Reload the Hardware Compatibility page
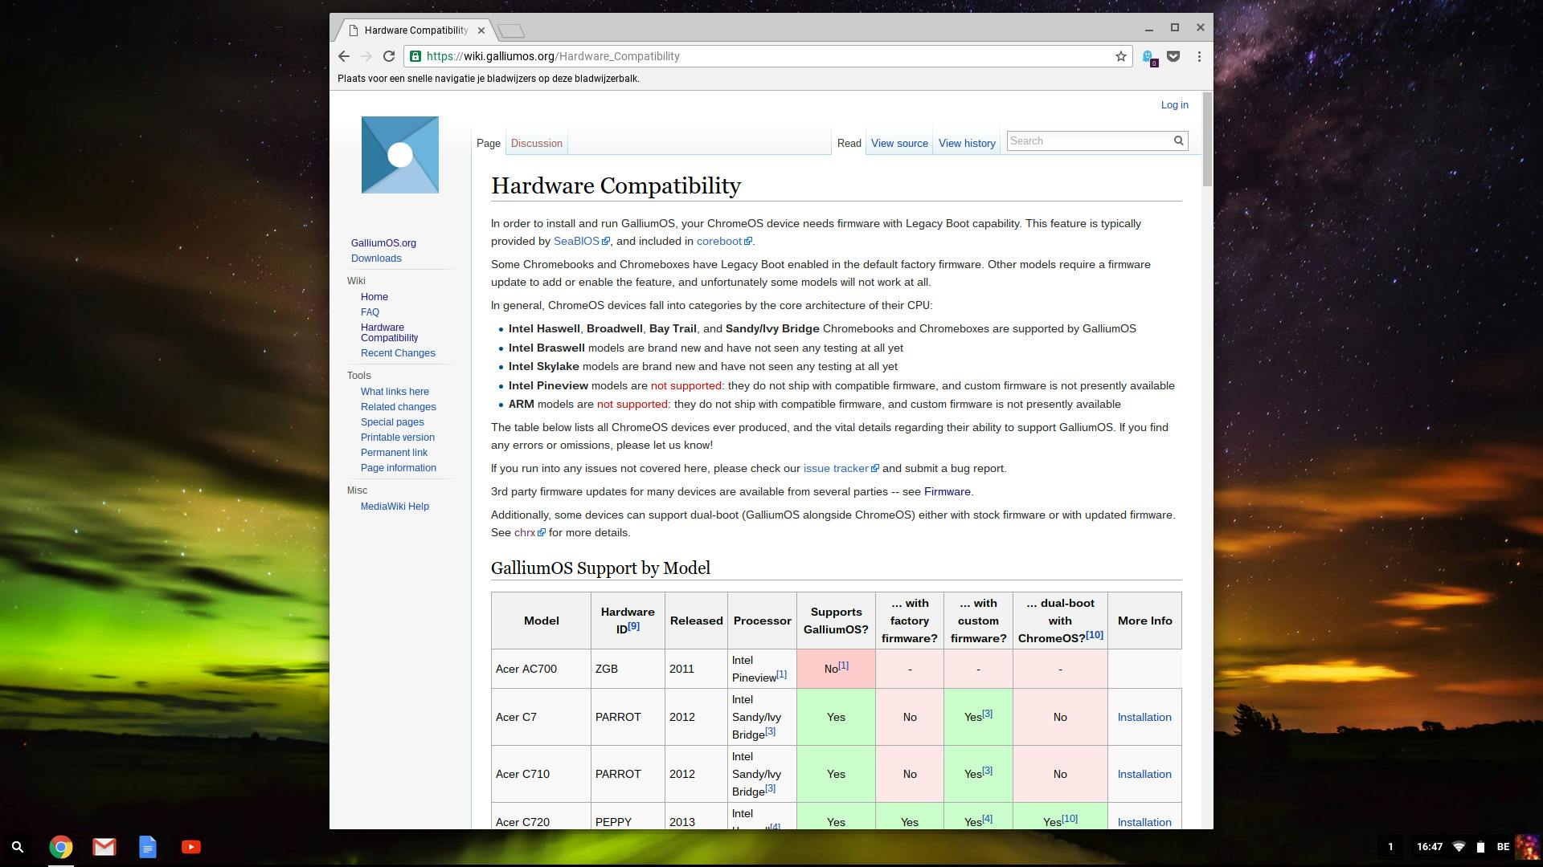 pos(389,56)
